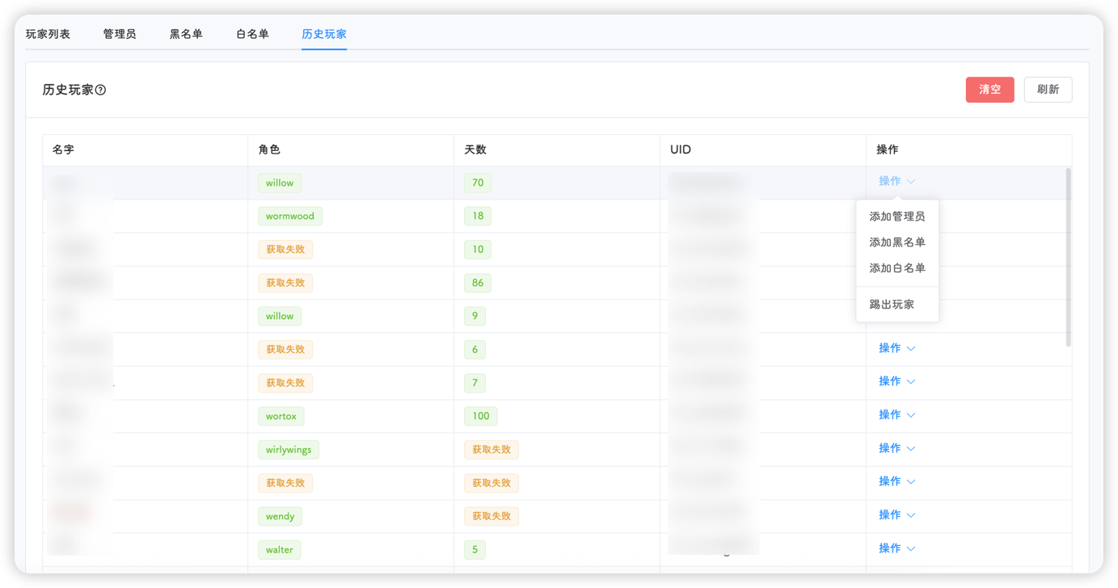Open the 操作 dropdown in the wortox row
The height and width of the screenshot is (588, 1118).
pyautogui.click(x=897, y=414)
